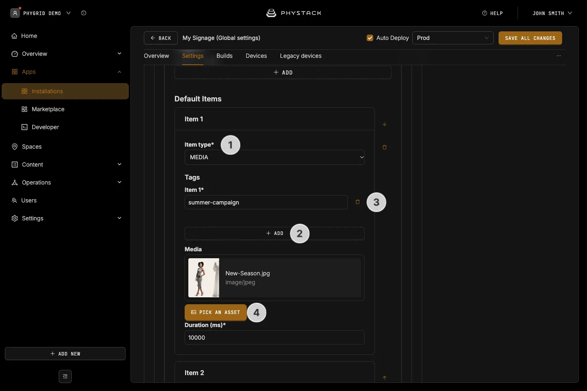Collapse the Apps sidebar section
The width and height of the screenshot is (587, 391).
tap(119, 72)
